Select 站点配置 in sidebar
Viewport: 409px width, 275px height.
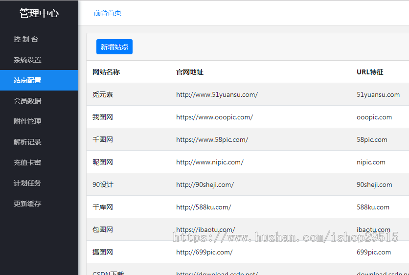tap(39, 80)
